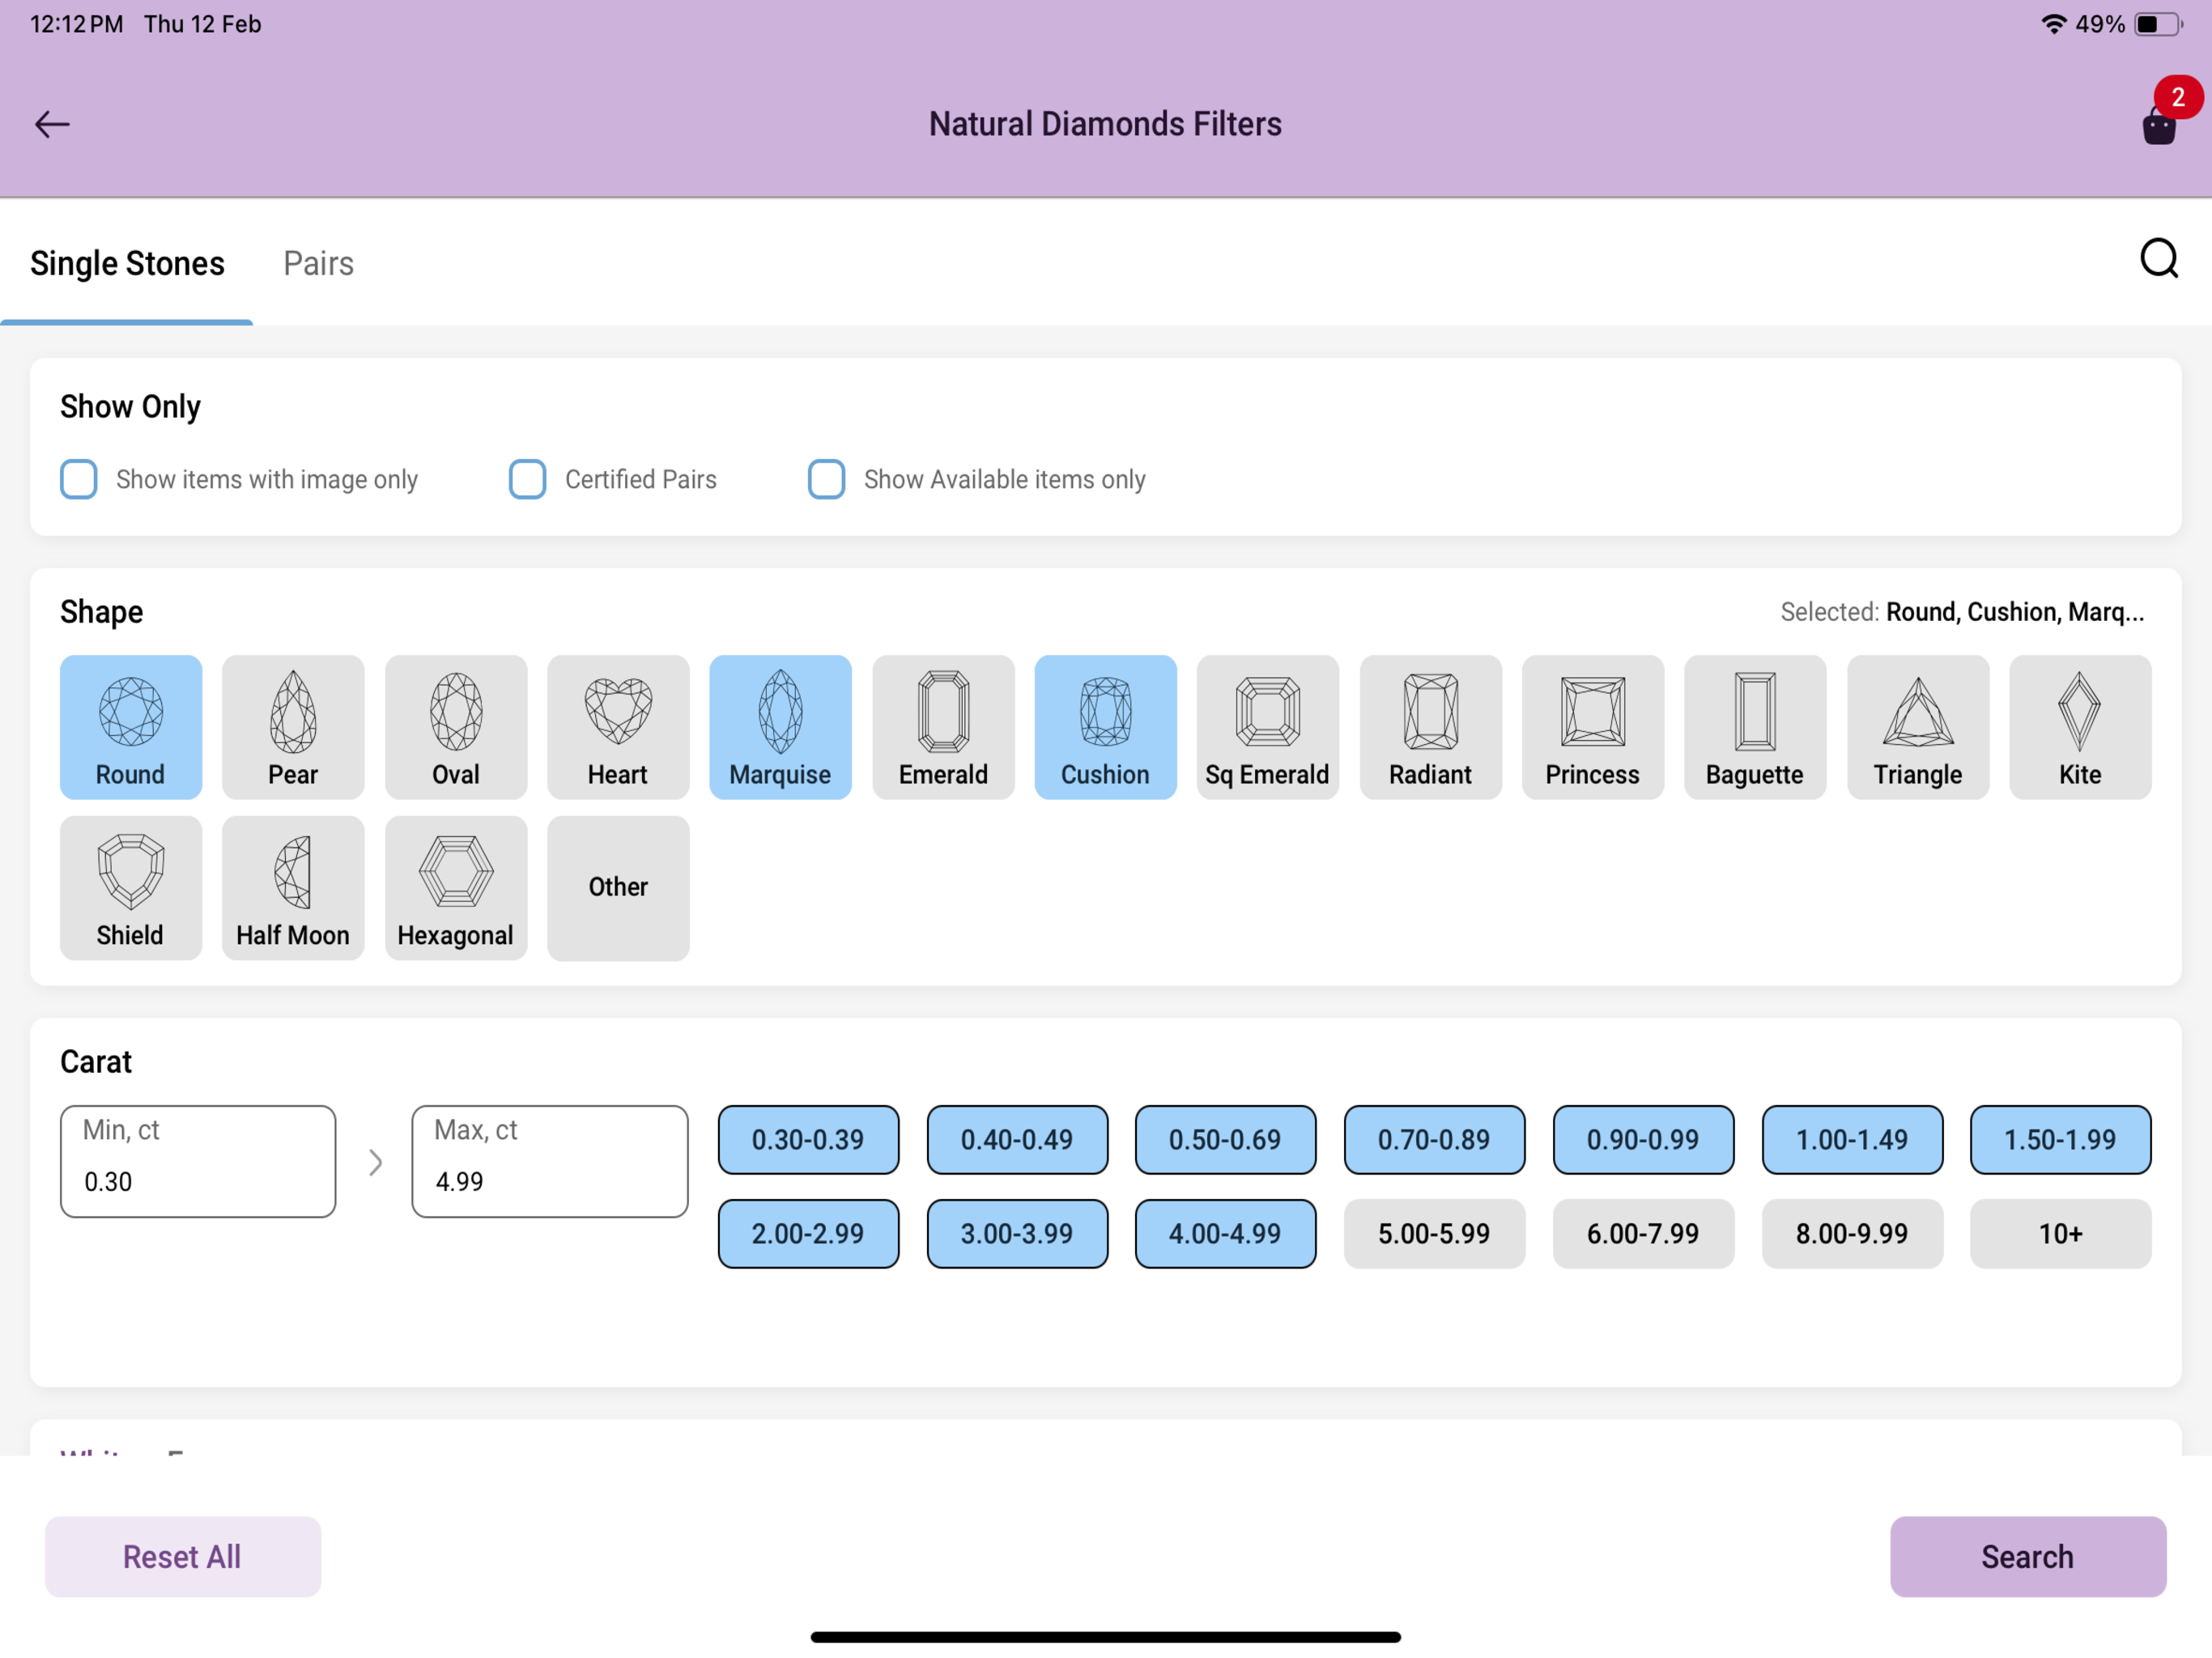Image resolution: width=2212 pixels, height=1658 pixels.
Task: Tap the Selected shapes summary text
Action: coord(1962,612)
